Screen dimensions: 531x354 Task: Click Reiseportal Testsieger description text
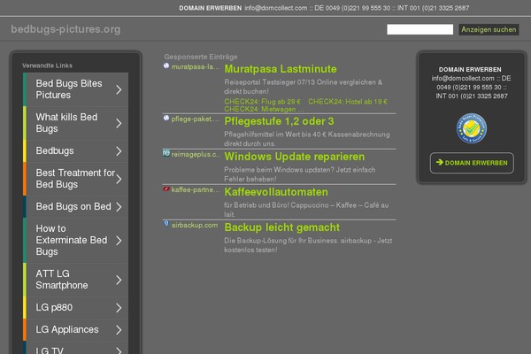pyautogui.click(x=303, y=87)
